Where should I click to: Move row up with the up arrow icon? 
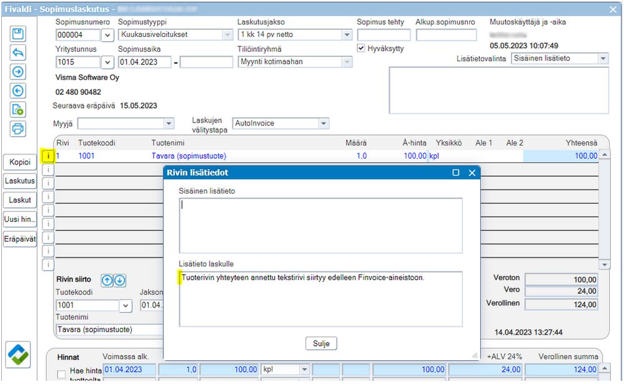click(x=107, y=280)
